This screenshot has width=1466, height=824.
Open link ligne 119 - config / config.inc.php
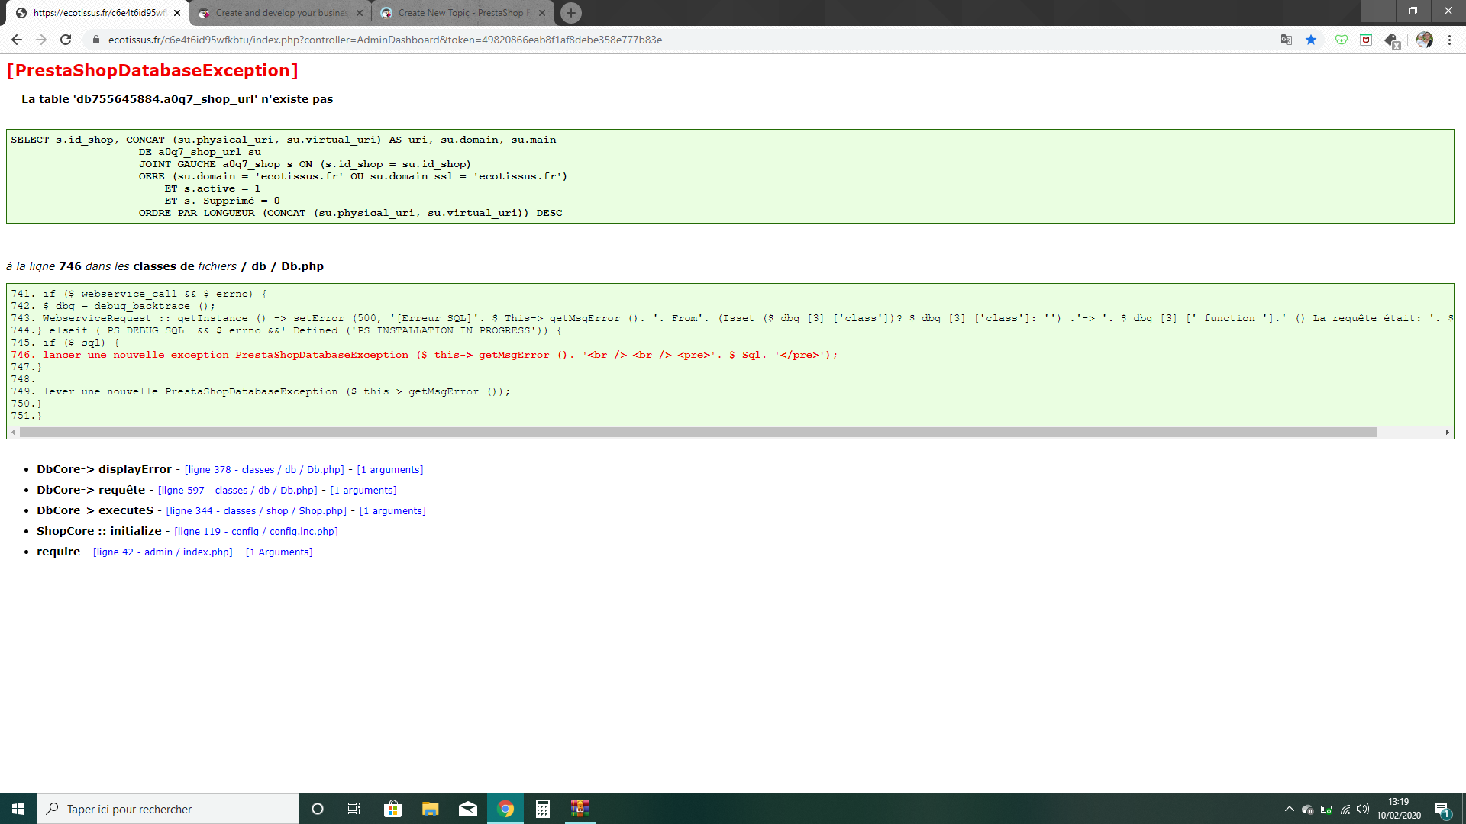(256, 532)
